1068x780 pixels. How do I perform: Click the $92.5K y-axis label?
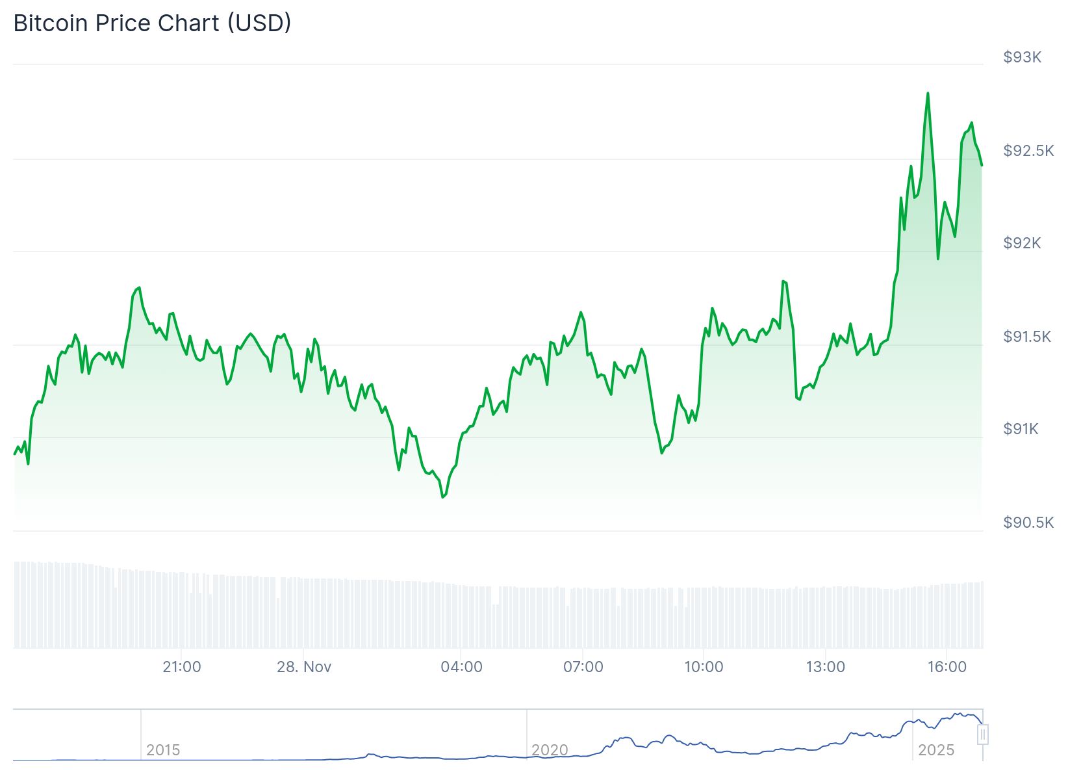pos(1028,151)
